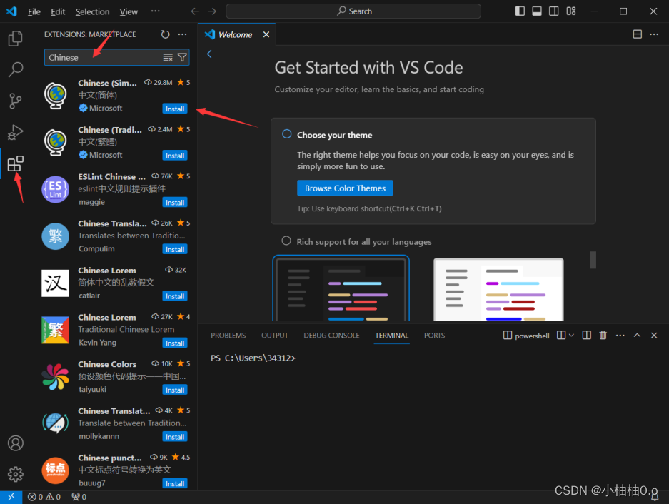Switch to the Ports tab
The image size is (669, 504).
tap(434, 336)
